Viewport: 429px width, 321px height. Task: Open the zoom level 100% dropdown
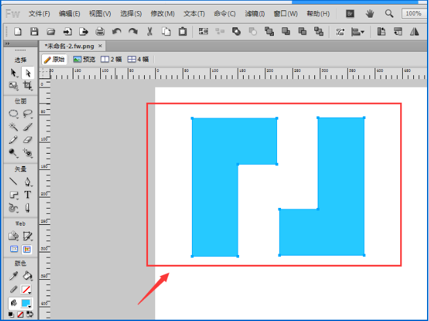coord(412,13)
